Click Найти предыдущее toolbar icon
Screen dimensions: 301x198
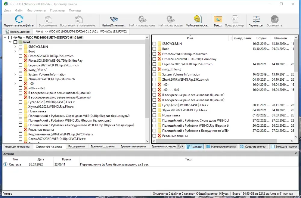tap(142, 19)
